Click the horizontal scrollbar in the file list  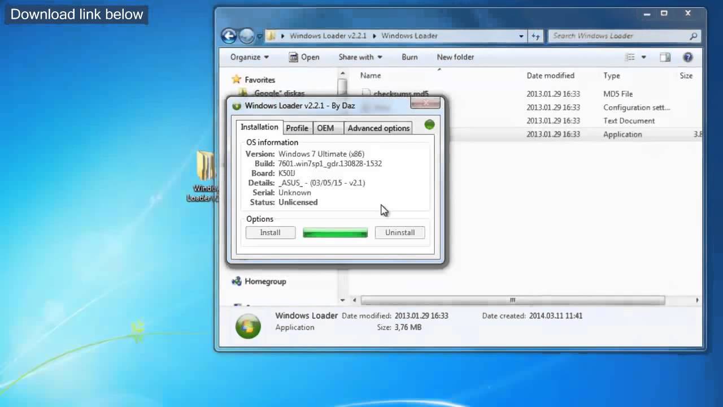coord(512,300)
